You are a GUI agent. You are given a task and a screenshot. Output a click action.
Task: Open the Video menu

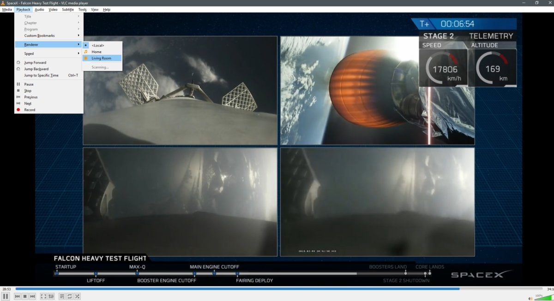tap(53, 10)
